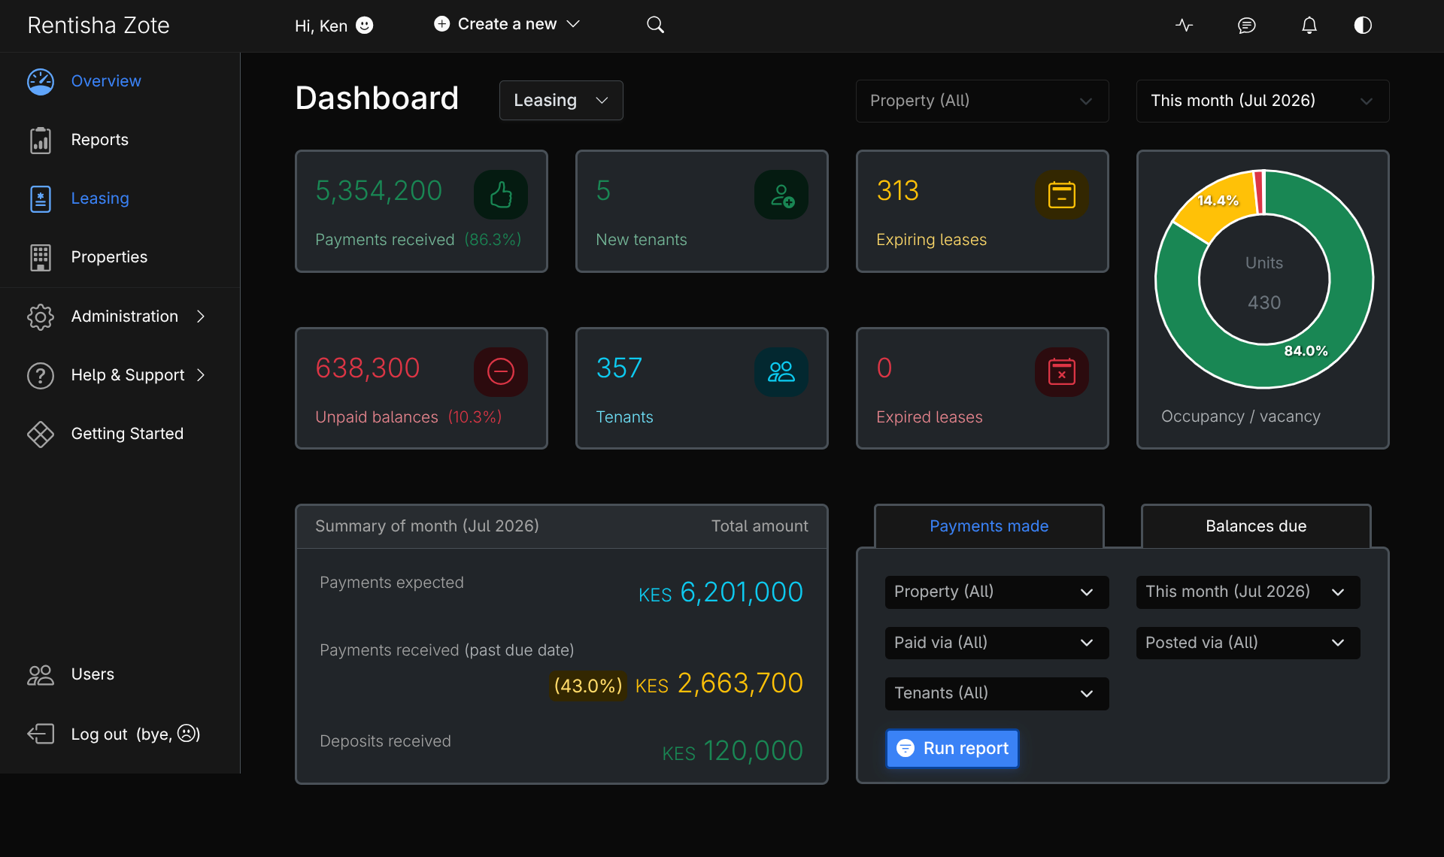Click the add-user icon on New tenants card
1444x857 pixels.
(x=781, y=195)
